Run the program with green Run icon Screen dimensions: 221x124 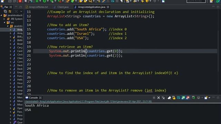tap(45, 1)
